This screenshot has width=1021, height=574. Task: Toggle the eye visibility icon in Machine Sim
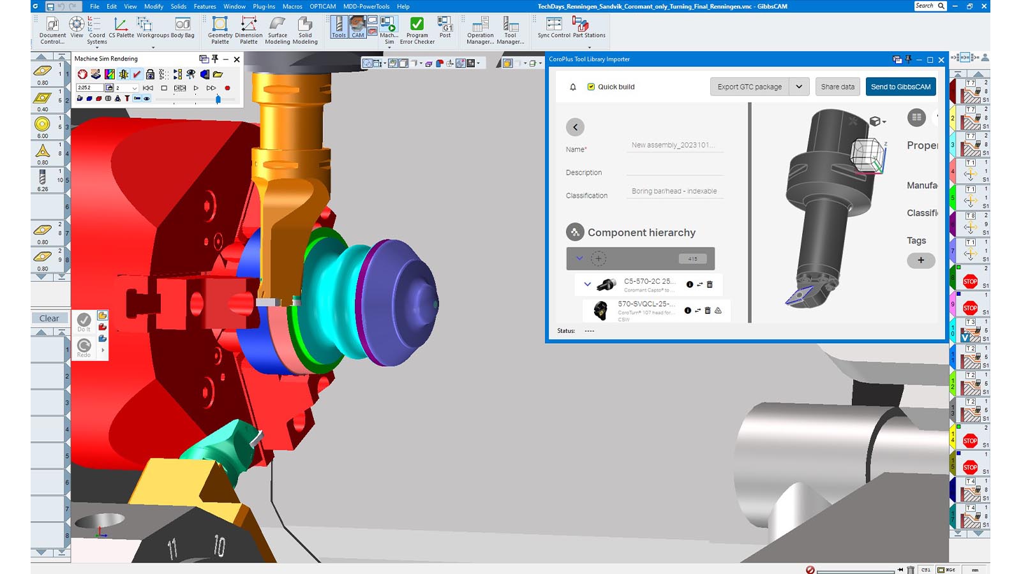click(x=147, y=99)
